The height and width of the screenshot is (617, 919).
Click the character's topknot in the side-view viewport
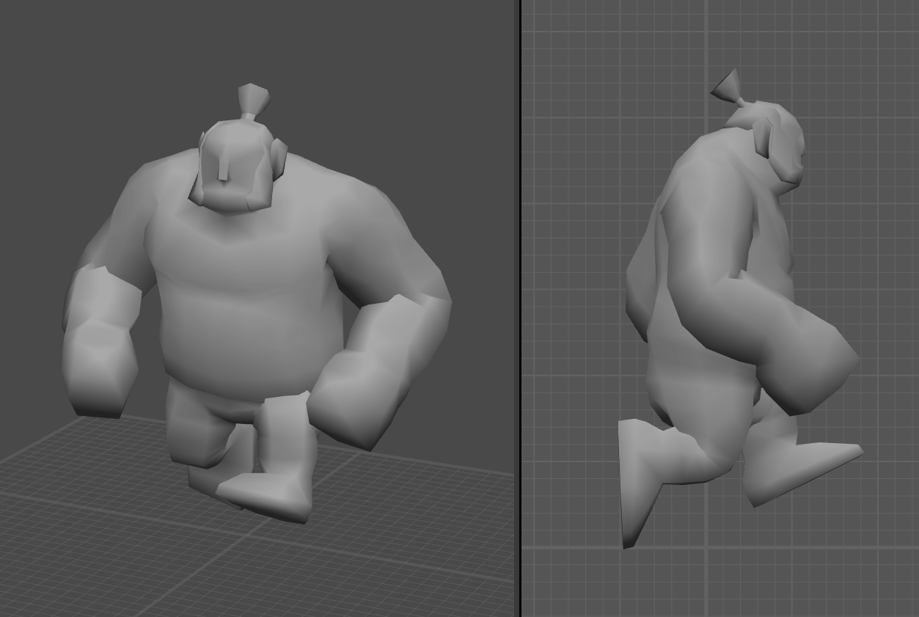click(728, 89)
